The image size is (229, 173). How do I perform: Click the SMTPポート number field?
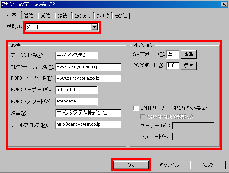click(173, 54)
